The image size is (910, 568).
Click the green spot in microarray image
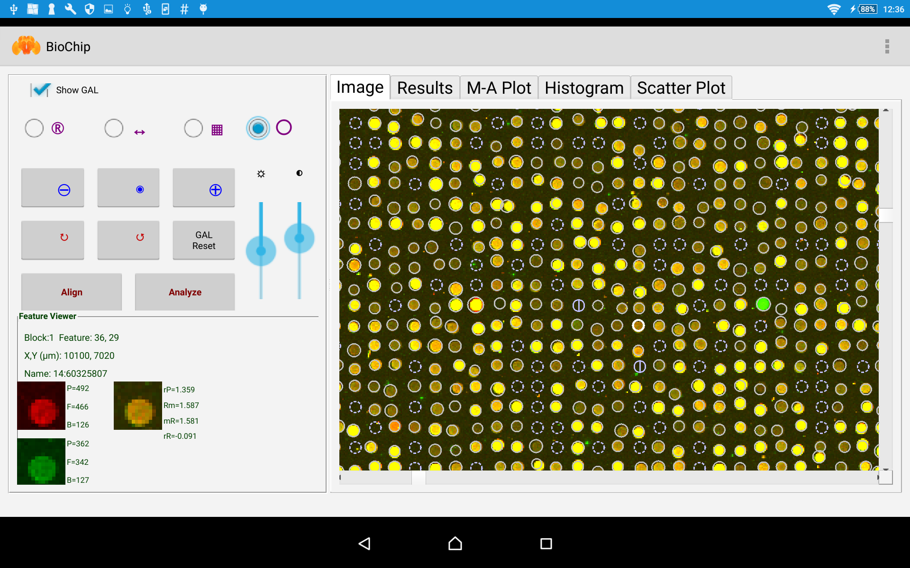pos(763,304)
